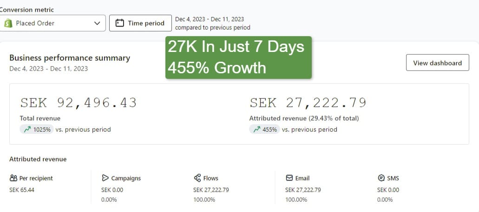Click the Shopify bag icon
Viewport: 479px width, 212px height.
[8, 23]
